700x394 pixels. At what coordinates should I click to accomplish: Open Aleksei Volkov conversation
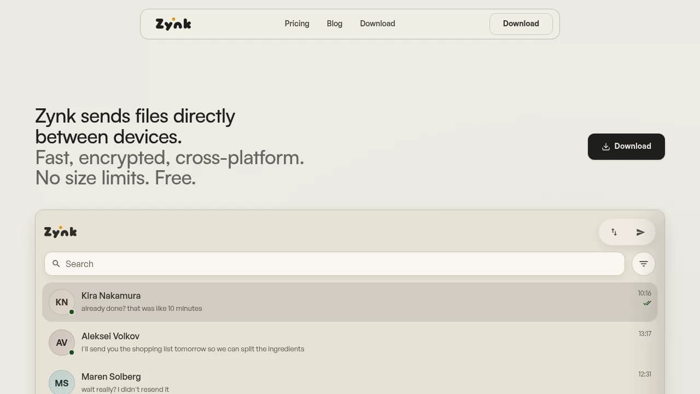tap(350, 343)
